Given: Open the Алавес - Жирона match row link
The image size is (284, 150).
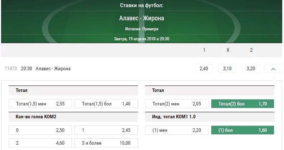Looking at the screenshot, I should pyautogui.click(x=53, y=69).
